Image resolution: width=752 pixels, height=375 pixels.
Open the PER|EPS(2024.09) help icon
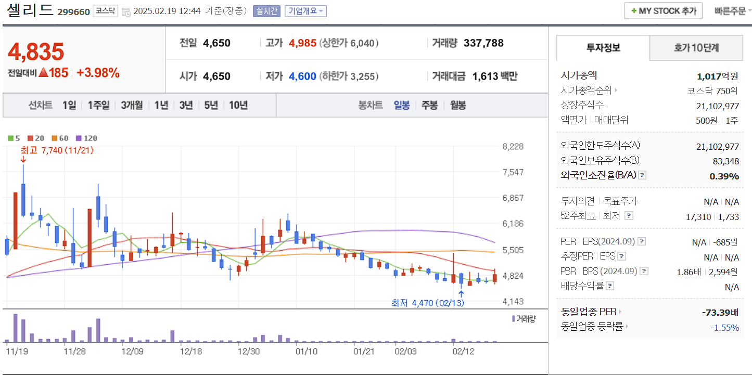pyautogui.click(x=641, y=241)
